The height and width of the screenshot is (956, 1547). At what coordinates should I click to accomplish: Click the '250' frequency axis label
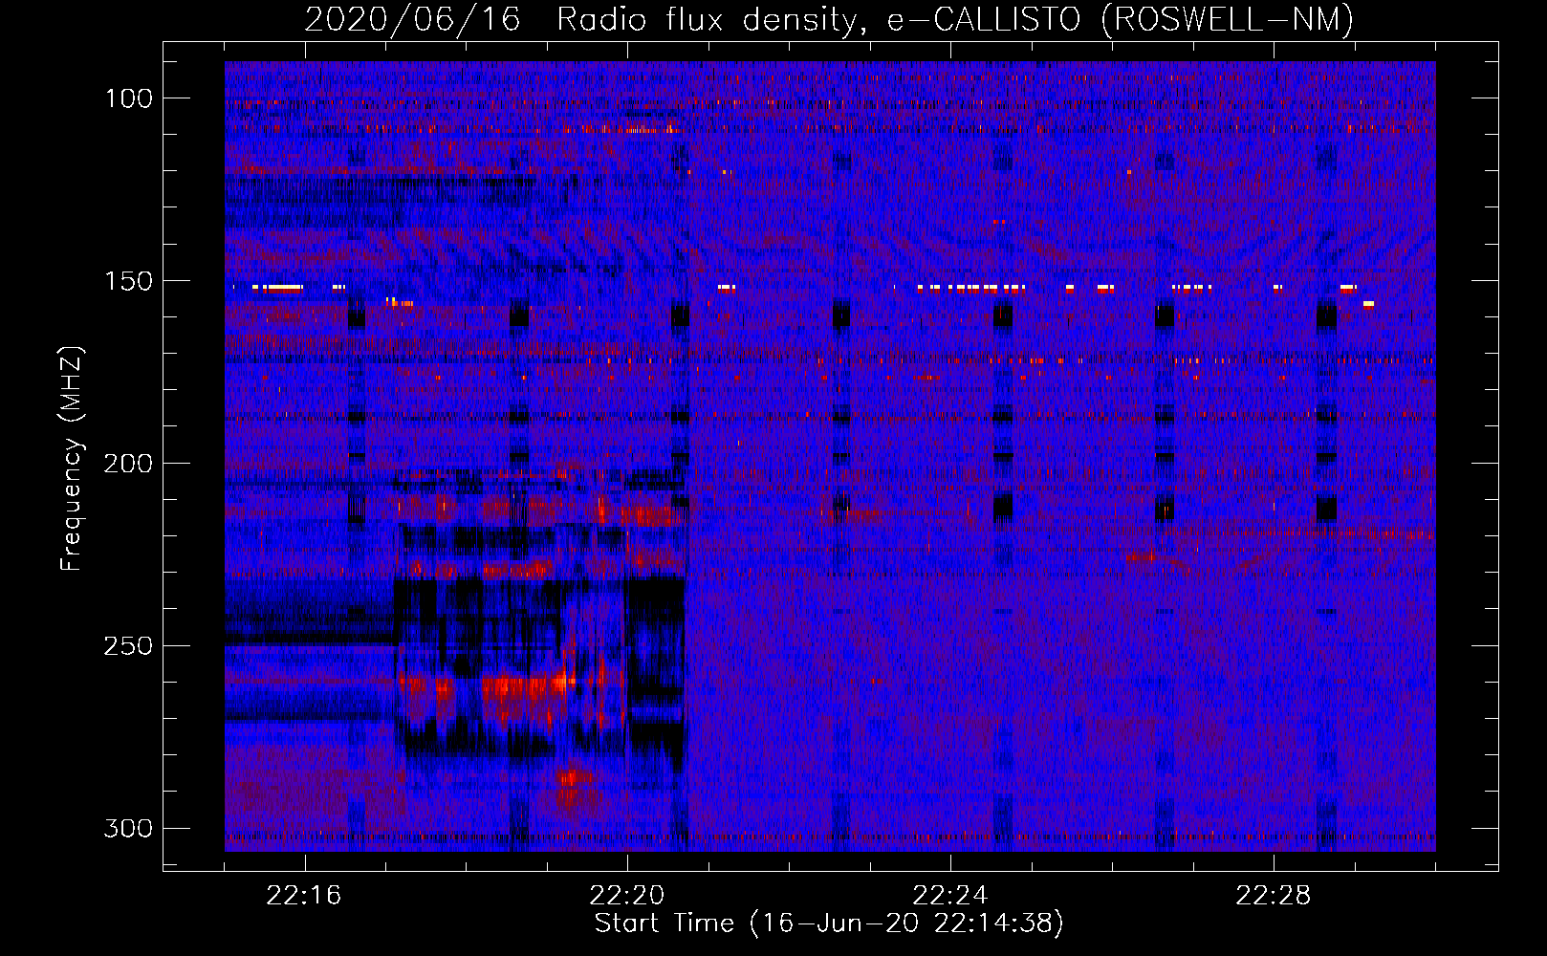pyautogui.click(x=128, y=646)
